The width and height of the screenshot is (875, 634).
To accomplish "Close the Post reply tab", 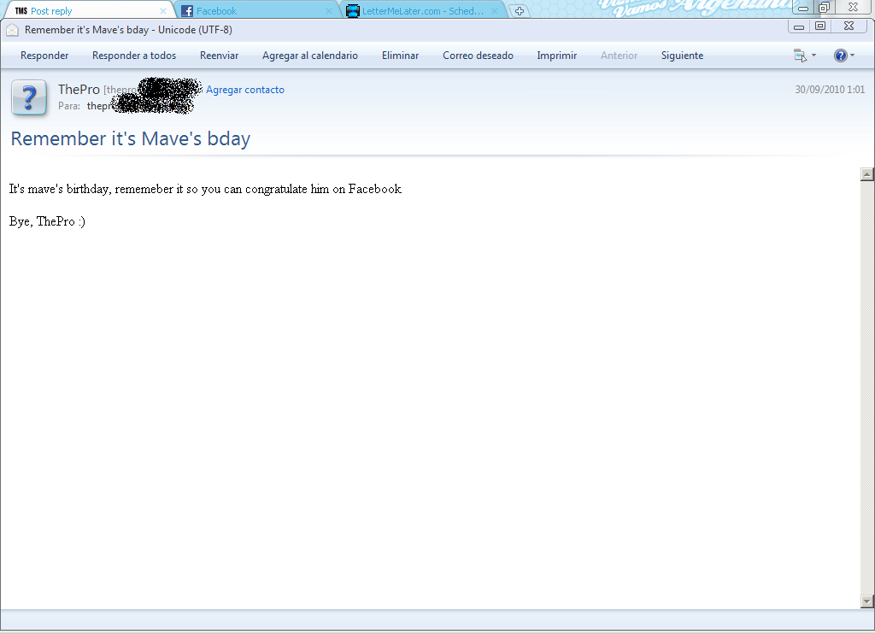I will [163, 10].
